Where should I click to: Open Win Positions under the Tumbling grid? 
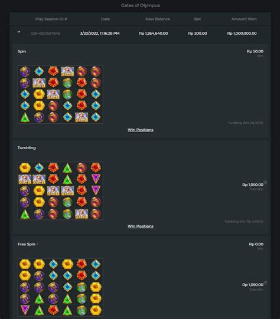click(x=141, y=226)
